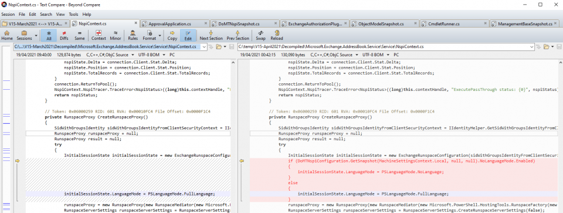The image size is (563, 213).
Task: Toggle Context lines display
Action: tap(99, 35)
